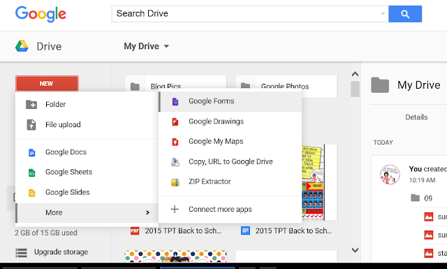This screenshot has width=447, height=269.
Task: Click the Google Drive triangle logo
Action: (x=22, y=46)
